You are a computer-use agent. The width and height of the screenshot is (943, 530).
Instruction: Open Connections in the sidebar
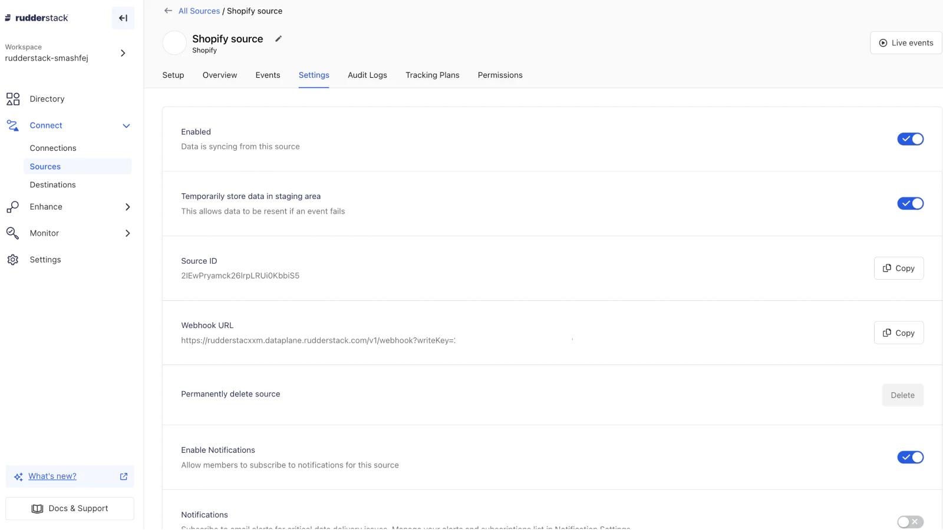point(53,148)
